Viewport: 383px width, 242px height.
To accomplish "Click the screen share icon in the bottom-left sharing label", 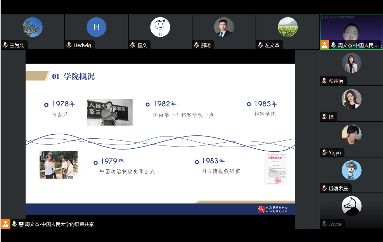I will coord(21,224).
